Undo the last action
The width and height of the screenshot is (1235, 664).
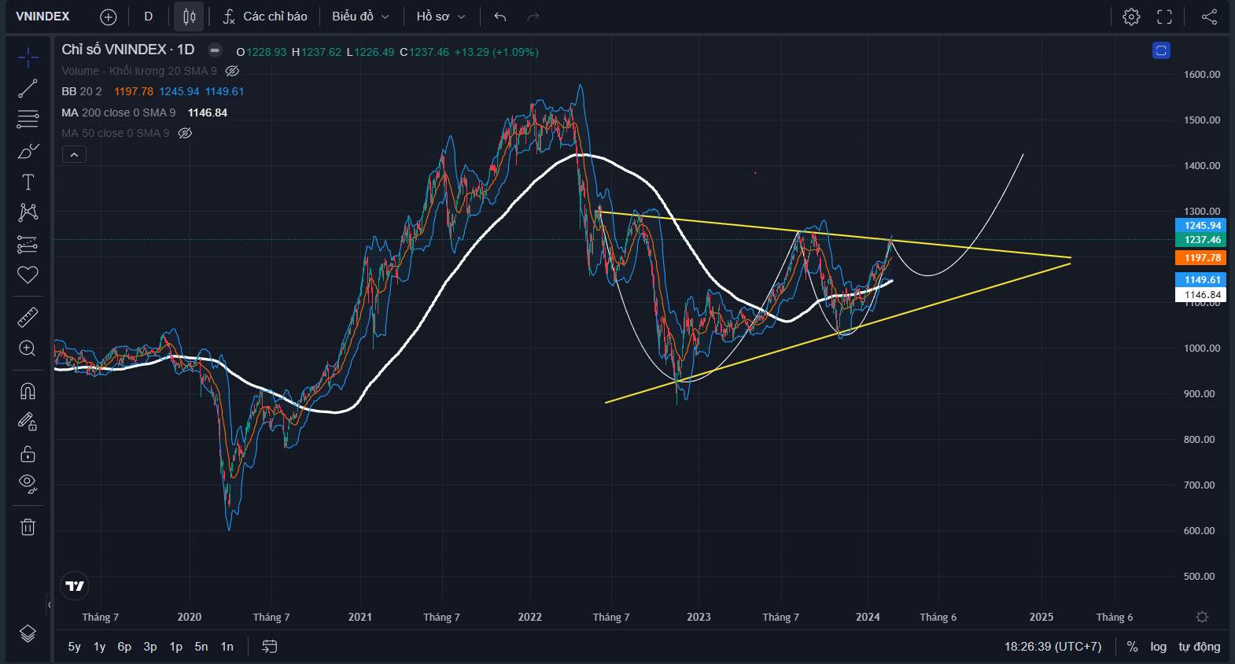[x=500, y=17]
